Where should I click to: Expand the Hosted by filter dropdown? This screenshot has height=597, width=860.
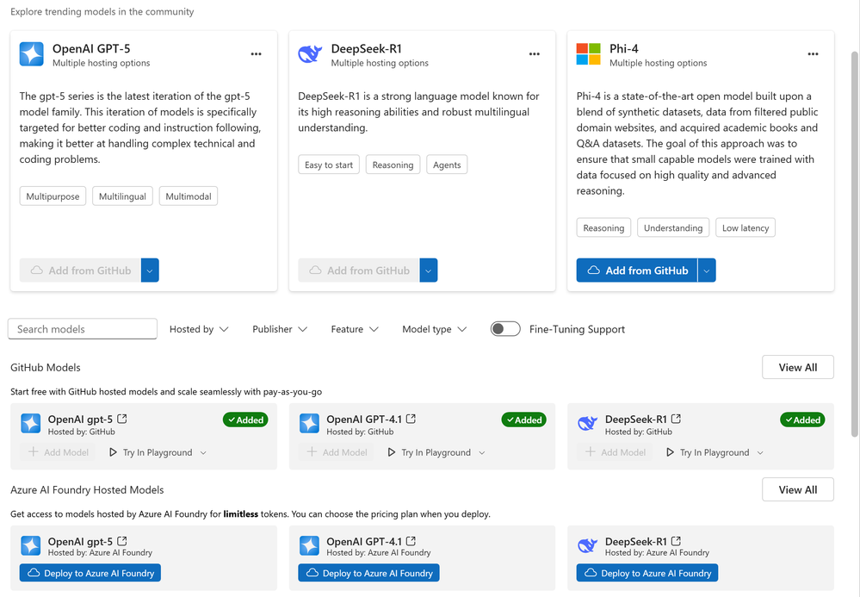[x=199, y=329]
